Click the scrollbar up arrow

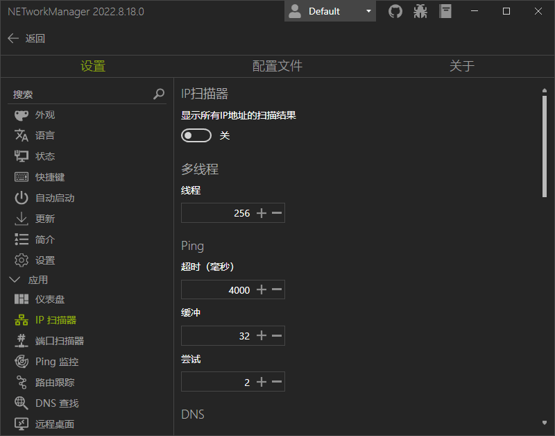pyautogui.click(x=545, y=91)
